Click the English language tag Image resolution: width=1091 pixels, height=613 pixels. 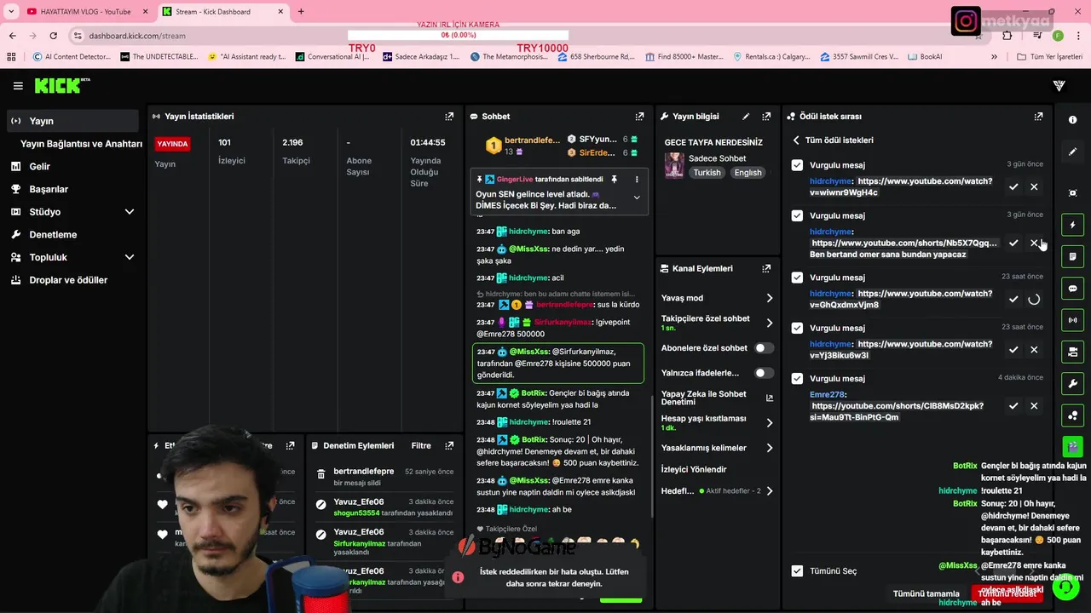748,173
